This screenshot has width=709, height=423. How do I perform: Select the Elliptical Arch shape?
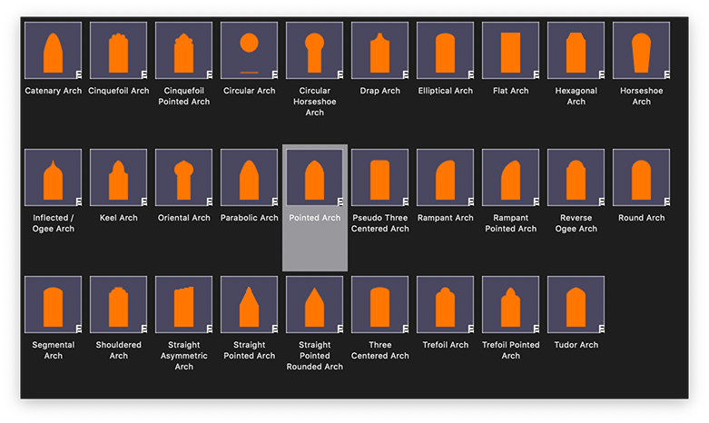click(446, 51)
